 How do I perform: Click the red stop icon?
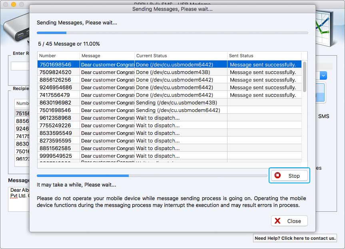tap(277, 175)
